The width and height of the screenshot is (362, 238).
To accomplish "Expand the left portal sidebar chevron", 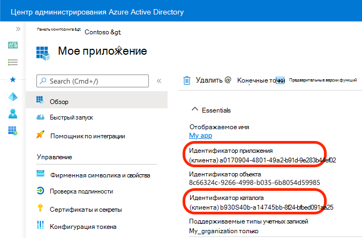I will click(18, 29).
